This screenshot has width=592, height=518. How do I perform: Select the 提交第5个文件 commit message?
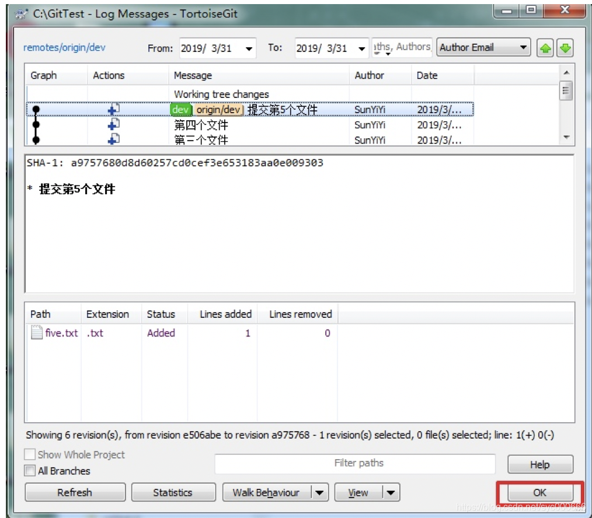283,110
